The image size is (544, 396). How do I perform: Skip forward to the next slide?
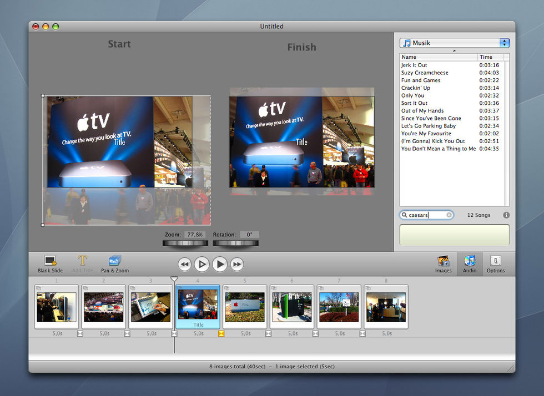[237, 265]
